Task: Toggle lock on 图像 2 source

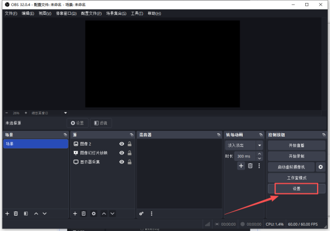Action: point(130,144)
